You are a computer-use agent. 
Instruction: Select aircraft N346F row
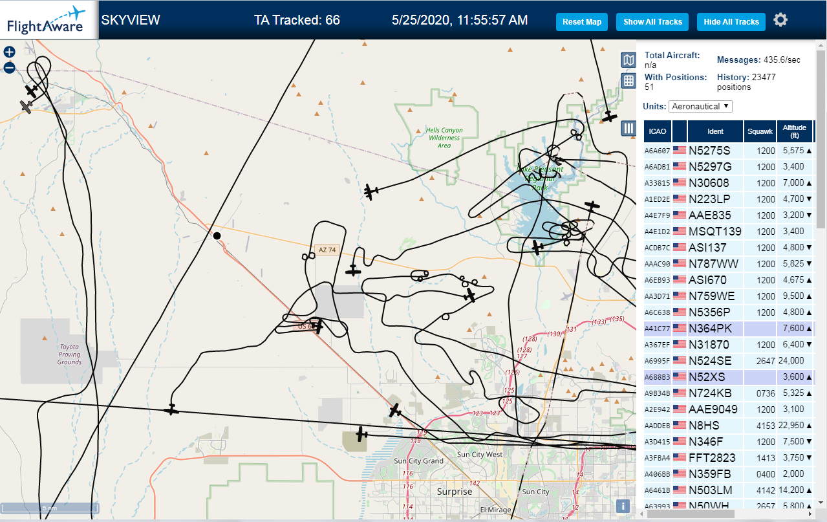[x=729, y=442]
